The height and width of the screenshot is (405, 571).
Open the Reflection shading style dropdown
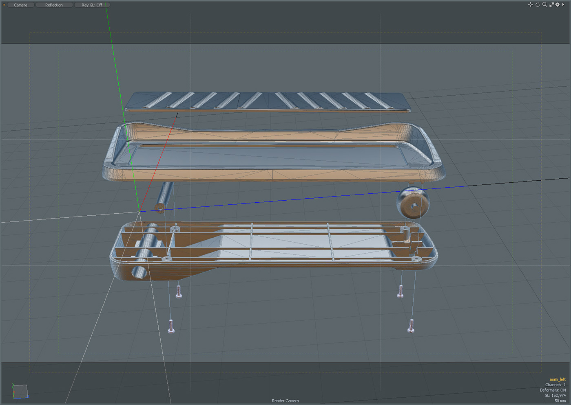tap(54, 5)
